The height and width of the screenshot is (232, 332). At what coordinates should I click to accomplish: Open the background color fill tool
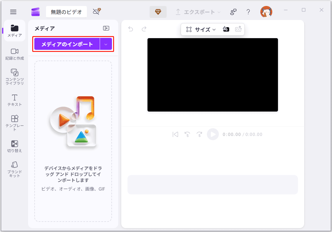point(226,29)
